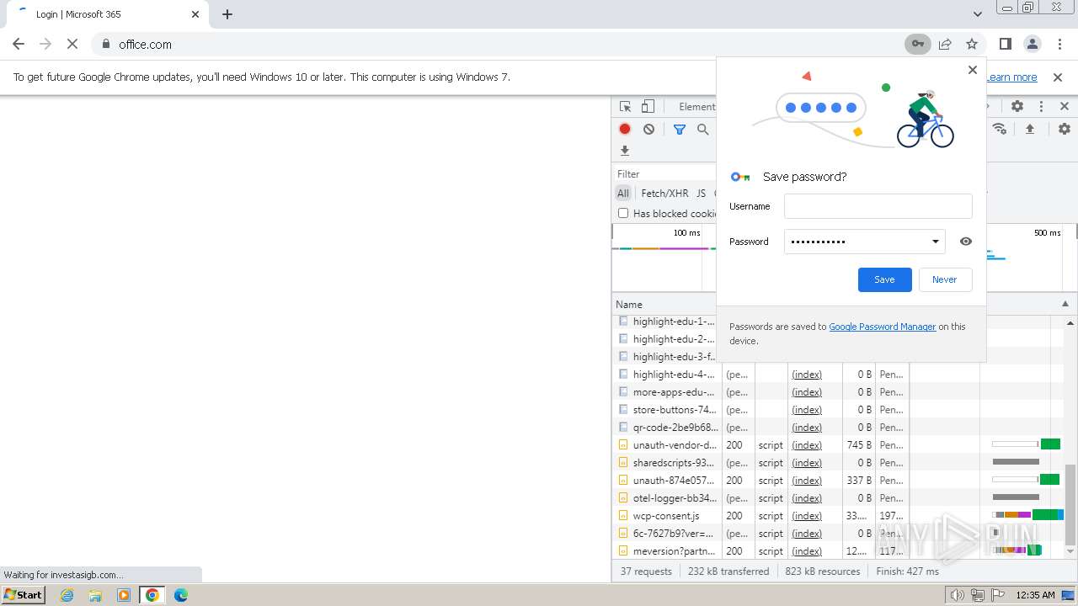Tick the Has blocked cookies checkbox
The width and height of the screenshot is (1078, 606).
pyautogui.click(x=623, y=213)
